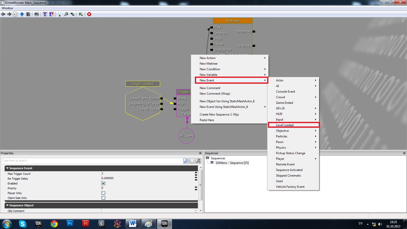Toggle the Enabled checkbox
Image resolution: width=407 pixels, height=229 pixels.
(x=104, y=183)
